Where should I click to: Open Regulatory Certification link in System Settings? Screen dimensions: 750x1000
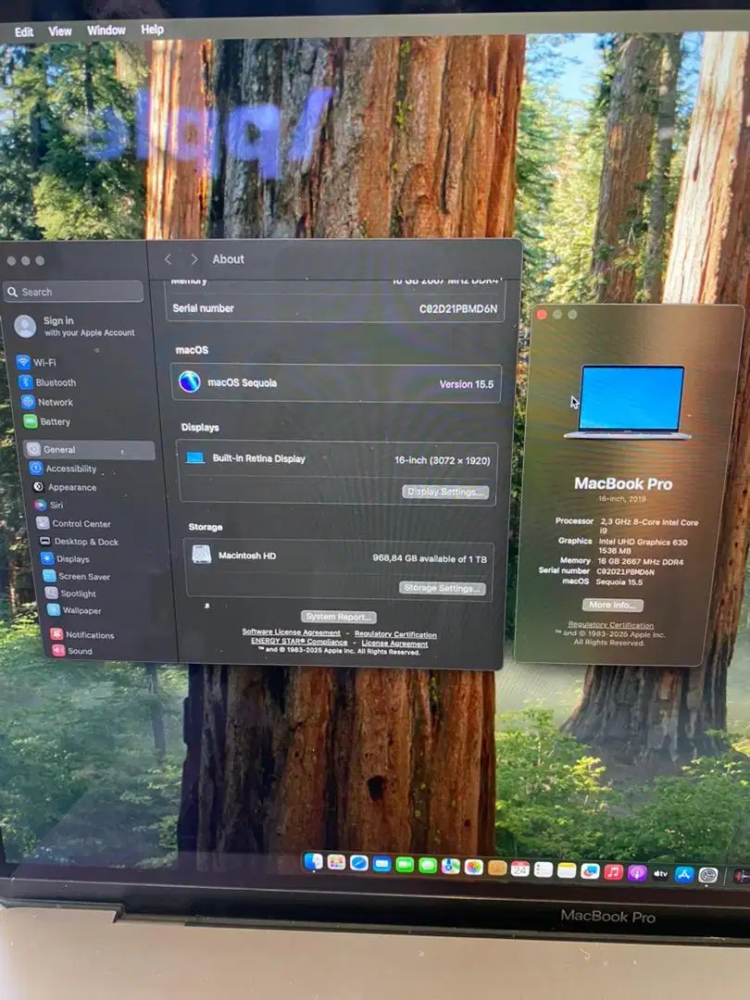395,634
